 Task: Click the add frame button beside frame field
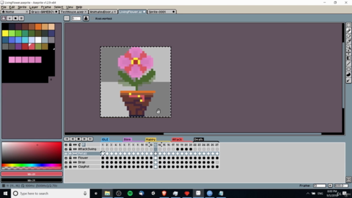click(330, 186)
